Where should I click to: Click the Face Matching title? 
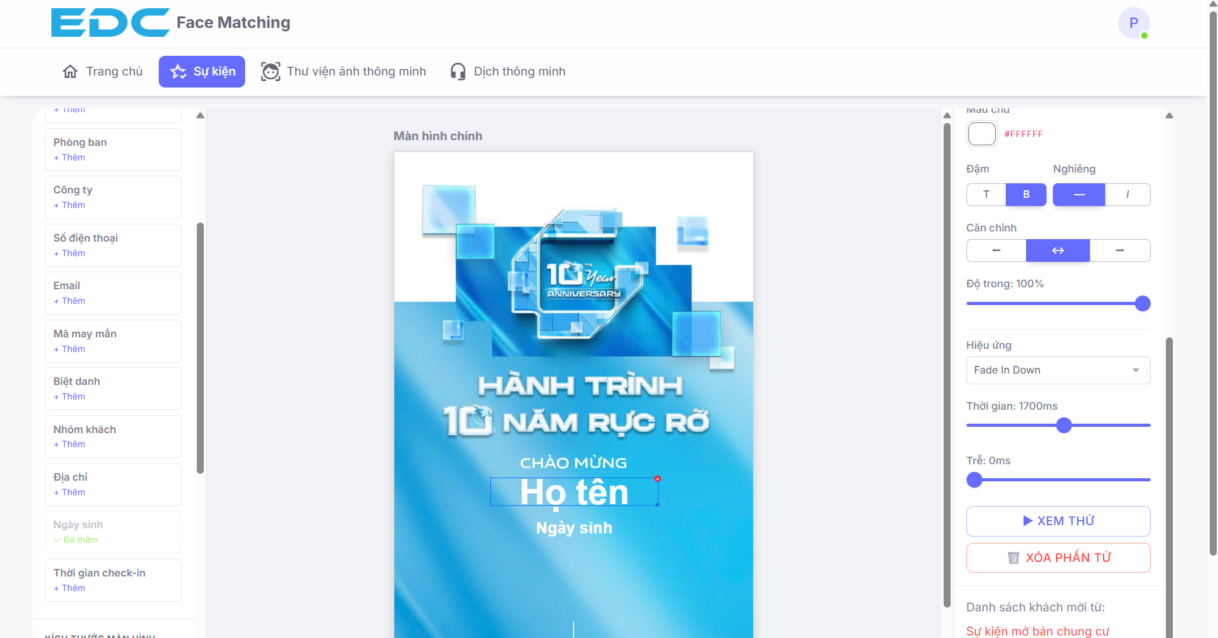pyautogui.click(x=233, y=23)
